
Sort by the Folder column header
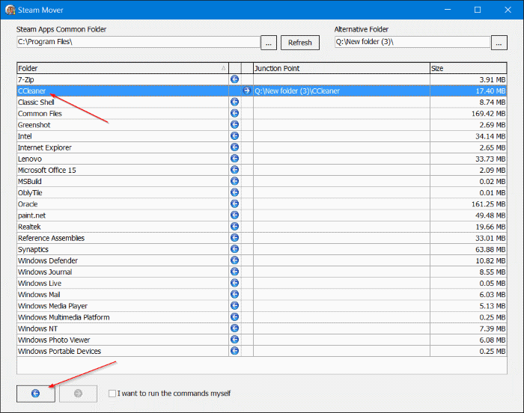pos(123,68)
